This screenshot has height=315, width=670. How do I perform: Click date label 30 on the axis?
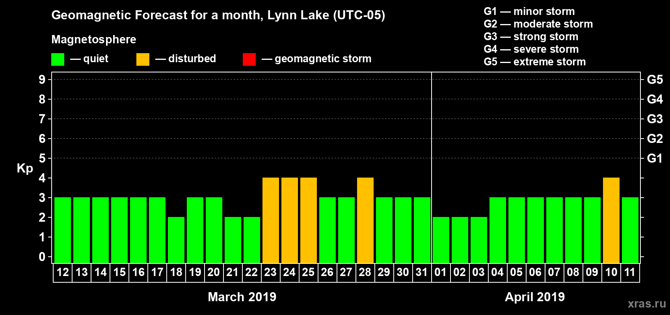click(x=403, y=272)
